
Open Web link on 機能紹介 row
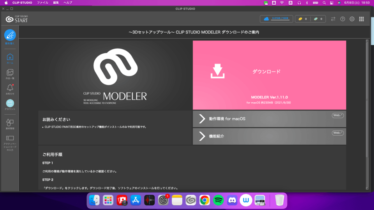click(x=337, y=133)
